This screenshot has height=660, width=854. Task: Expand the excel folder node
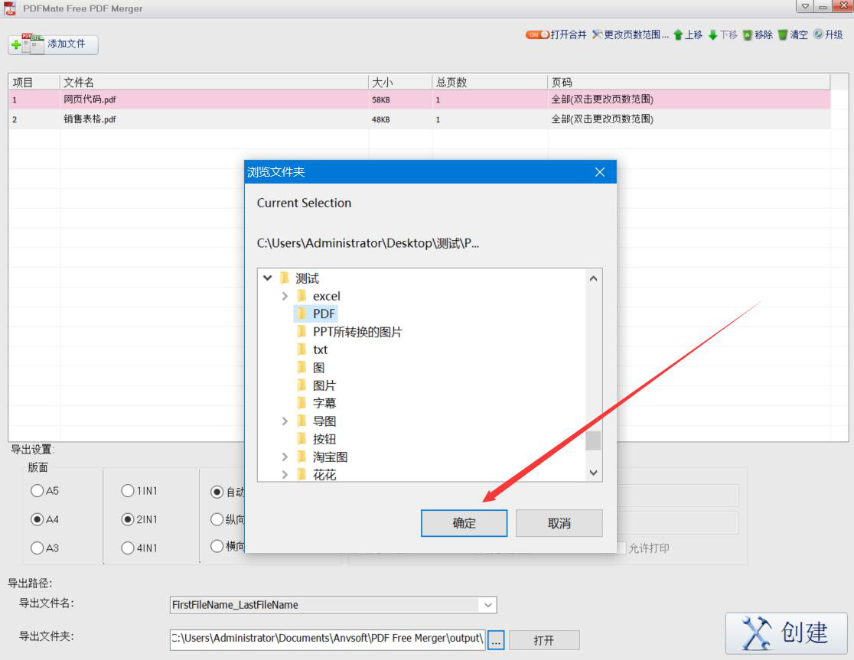[285, 297]
